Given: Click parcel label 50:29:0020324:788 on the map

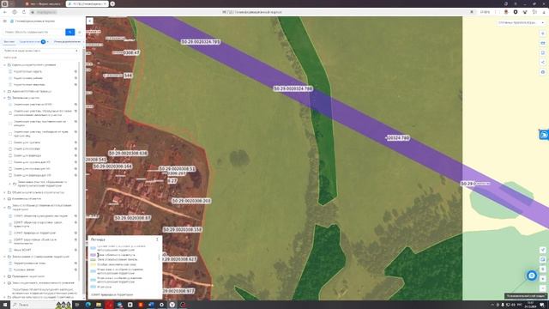Looking at the screenshot, I should click(293, 88).
